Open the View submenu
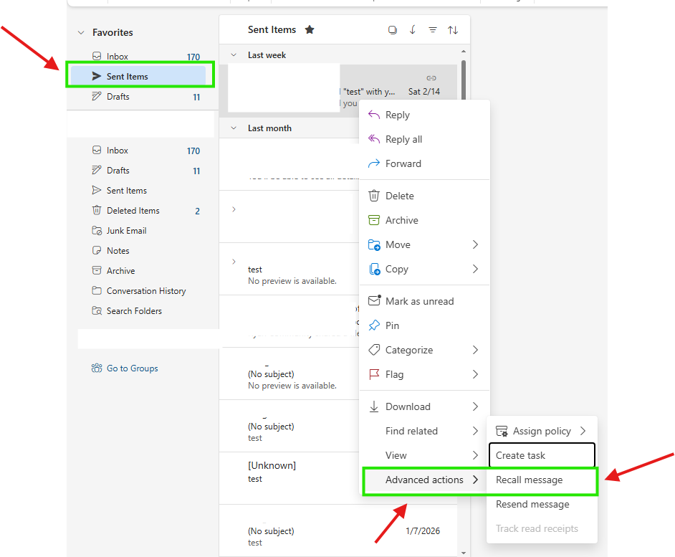675x557 pixels. (424, 455)
